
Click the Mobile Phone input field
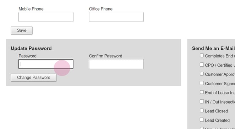point(46,17)
